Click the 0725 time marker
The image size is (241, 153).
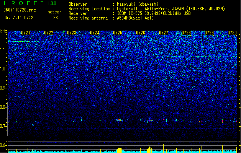tap(118, 33)
